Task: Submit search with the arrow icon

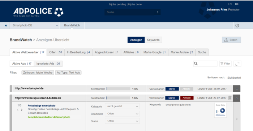Action: click(x=158, y=12)
